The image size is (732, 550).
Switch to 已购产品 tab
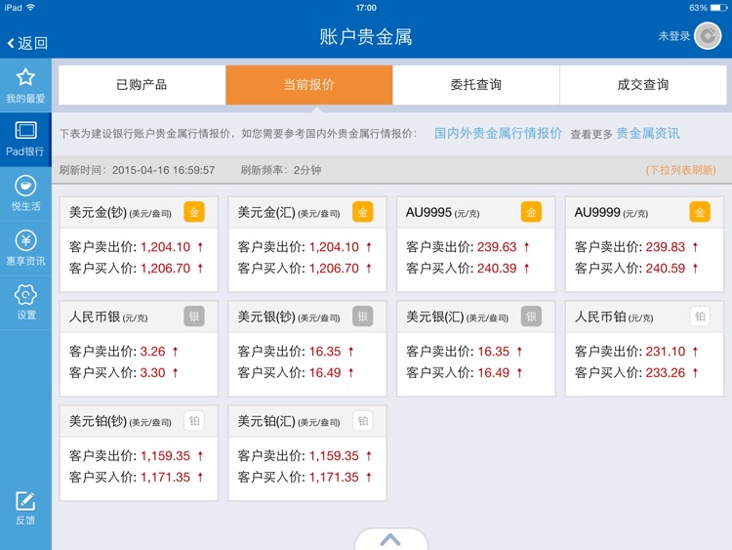[142, 85]
